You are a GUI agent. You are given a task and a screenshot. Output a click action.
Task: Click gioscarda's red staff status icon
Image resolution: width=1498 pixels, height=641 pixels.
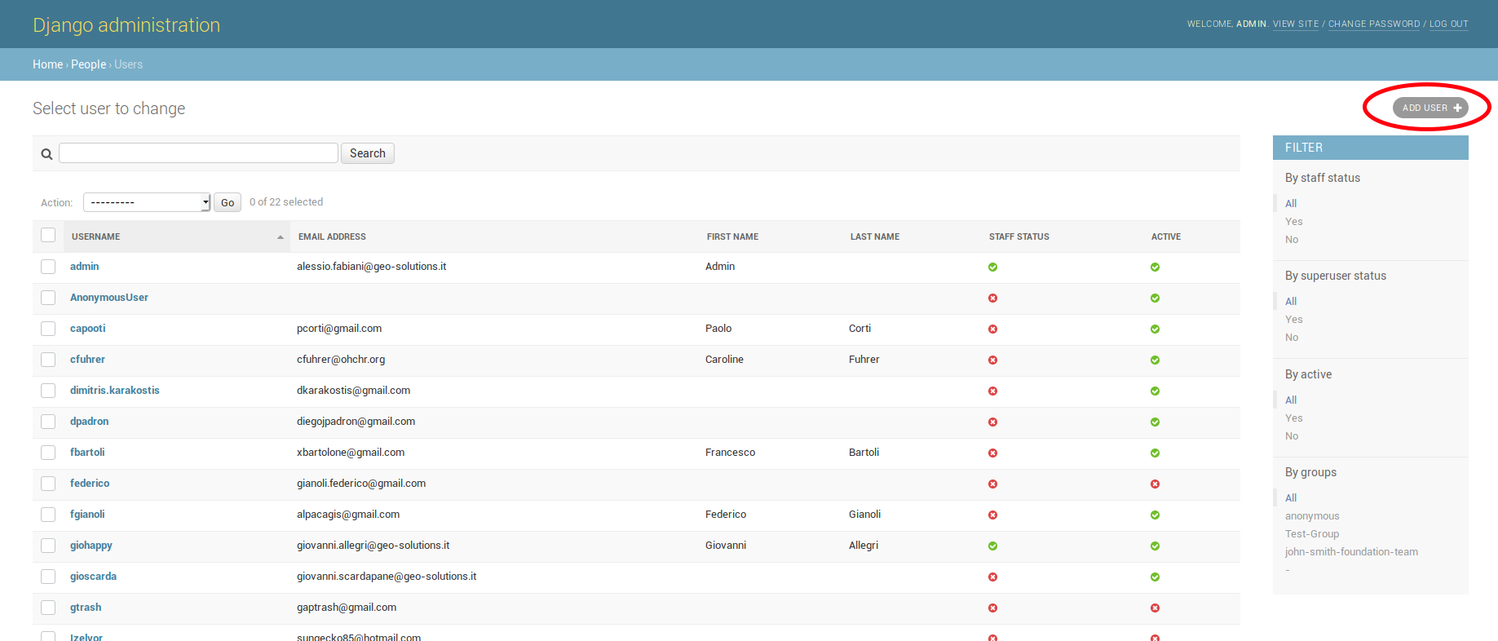point(992,577)
